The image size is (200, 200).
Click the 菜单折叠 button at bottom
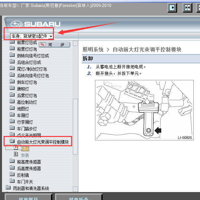click(79, 197)
